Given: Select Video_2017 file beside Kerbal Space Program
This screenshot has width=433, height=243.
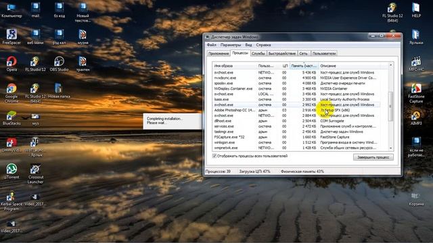Looking at the screenshot, I should 35,200.
